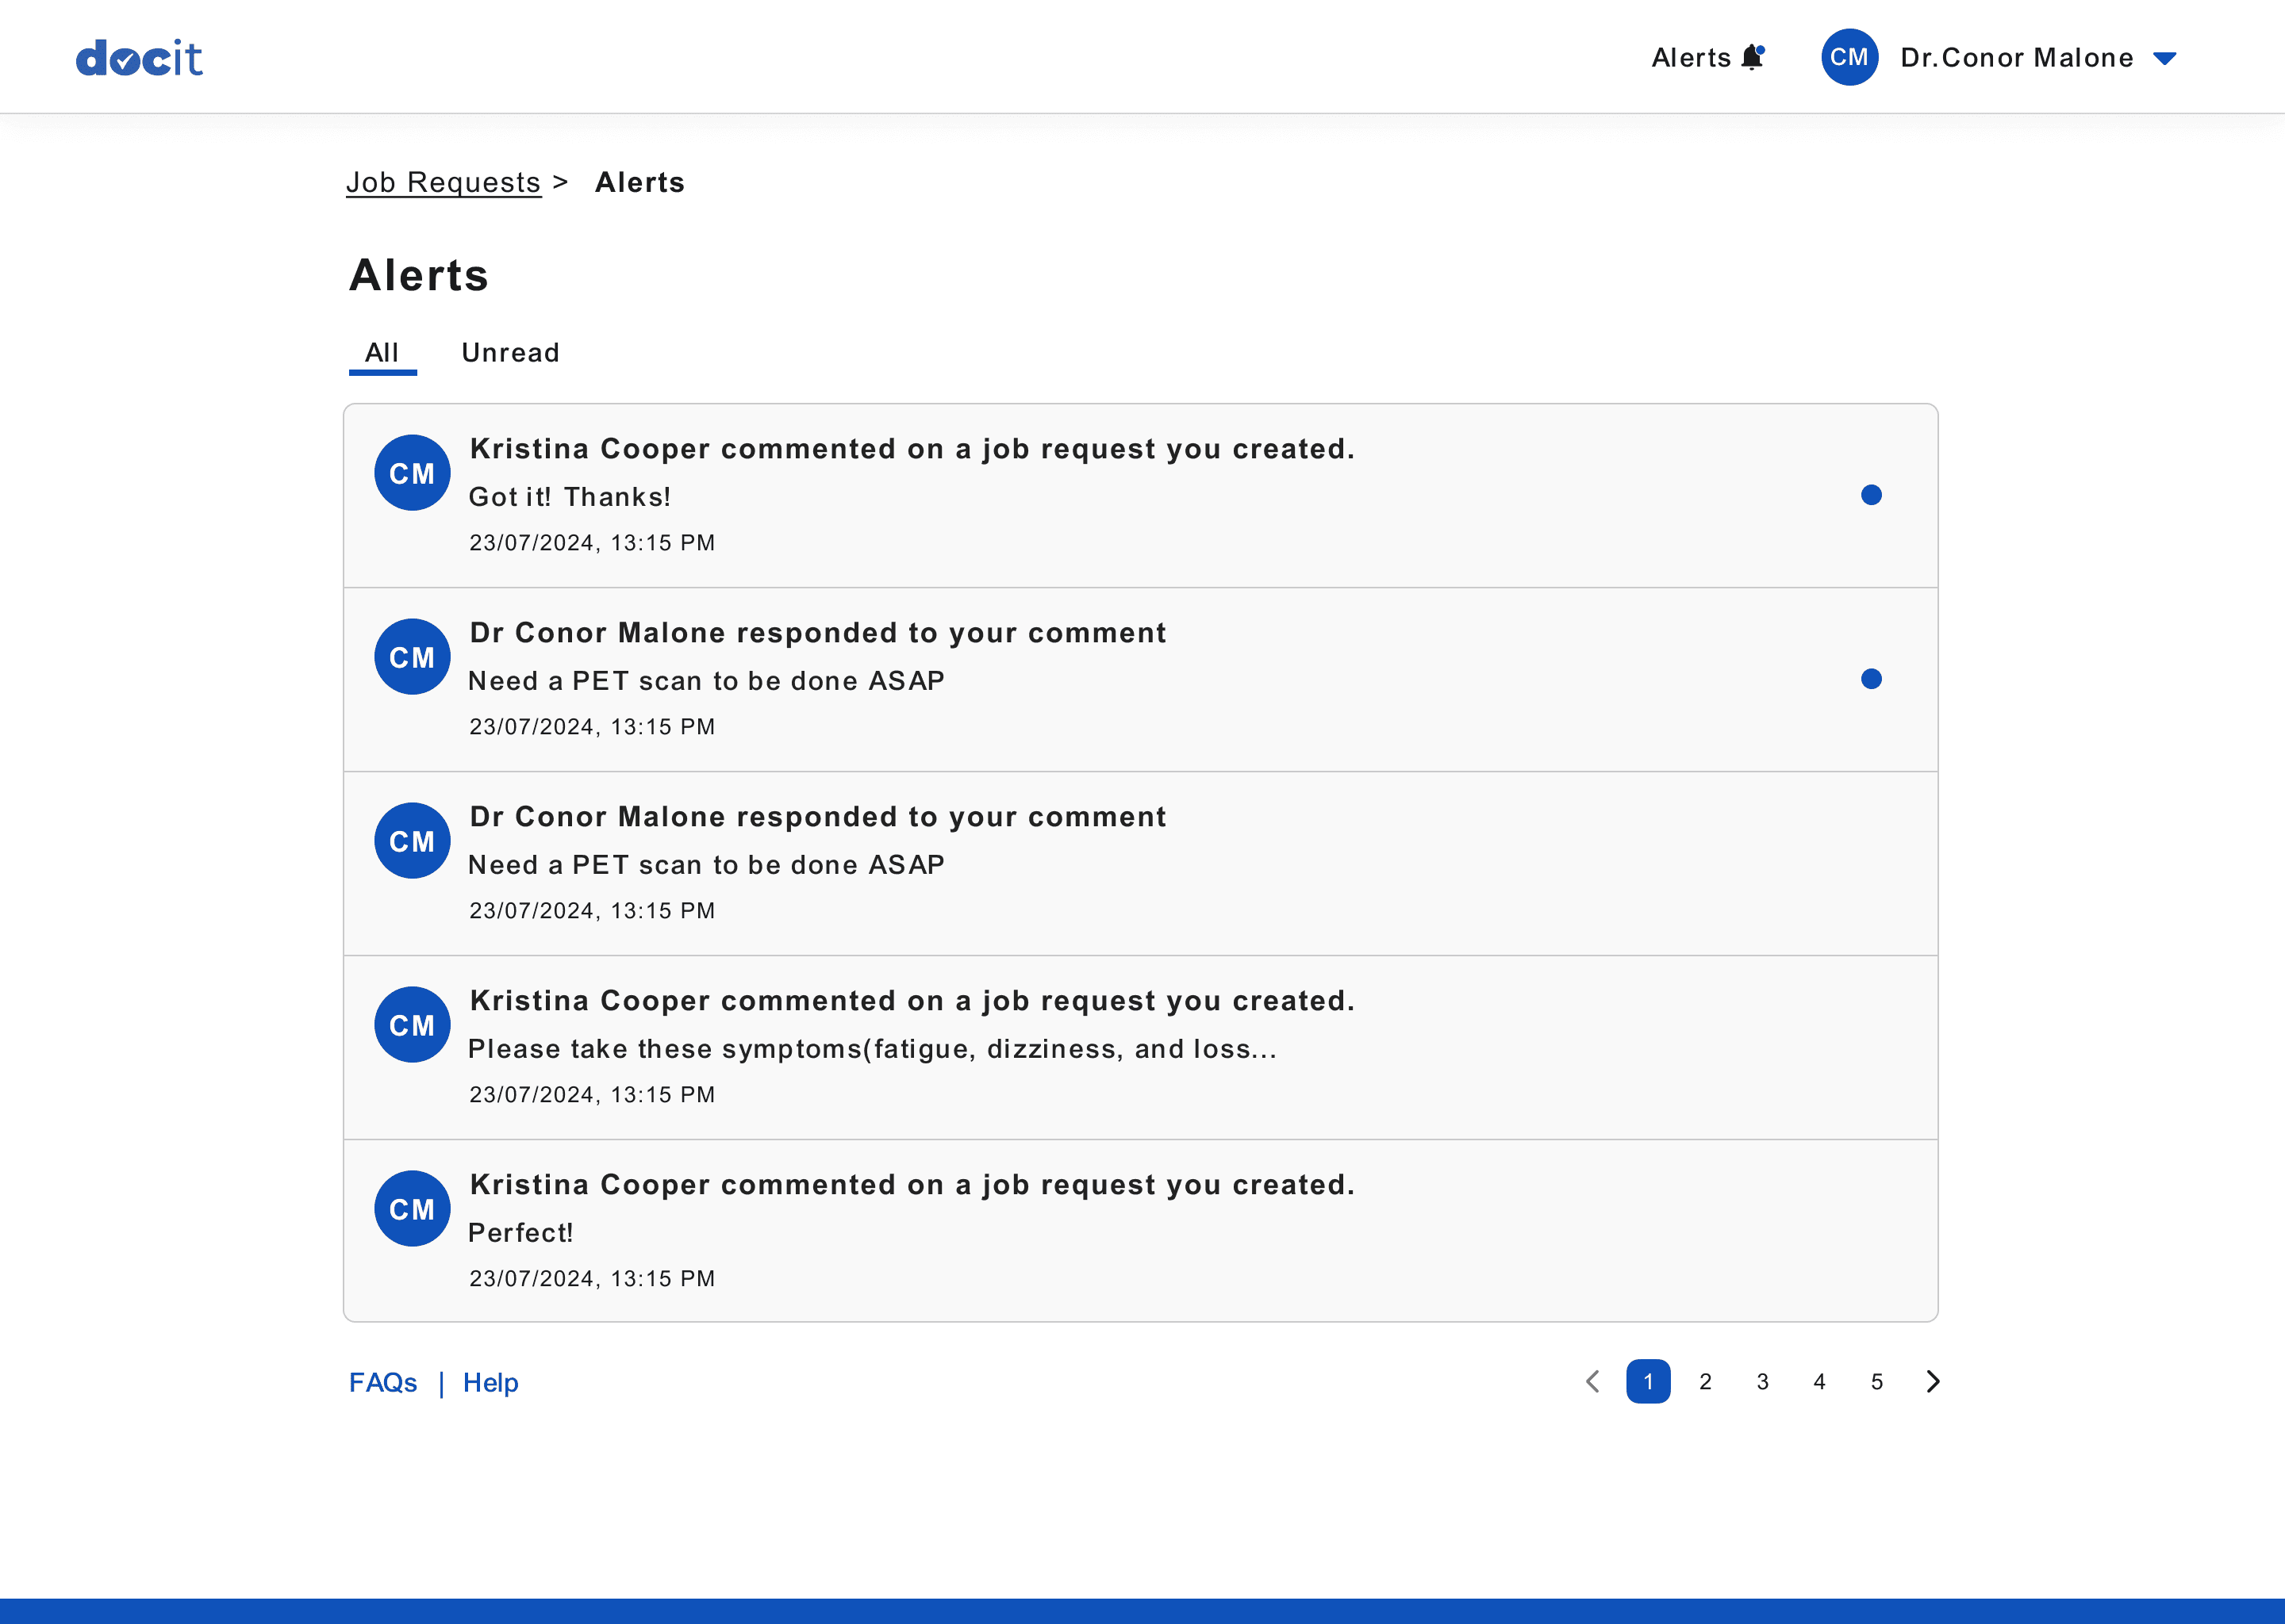
Task: Click the Help link
Action: coord(490,1382)
